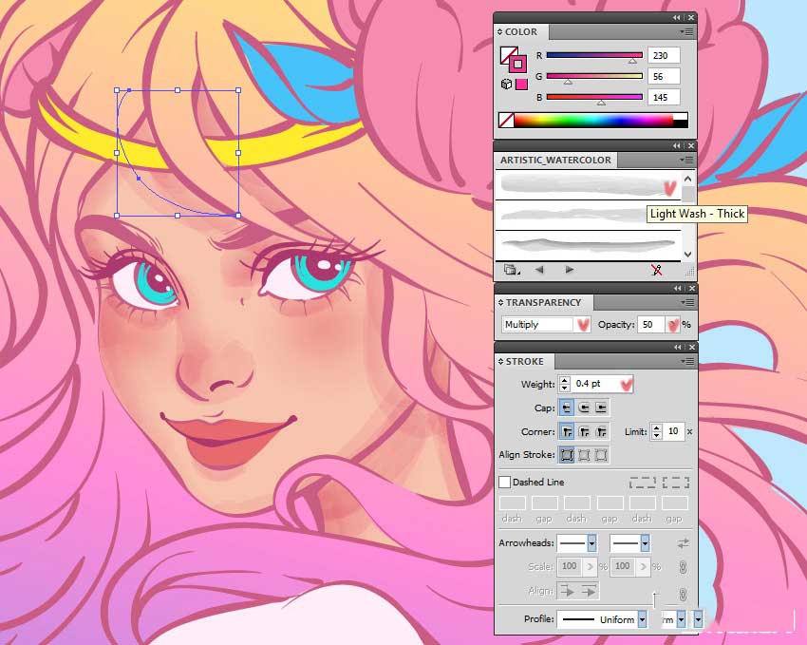Open the Brush Libraries menu icon

click(x=512, y=270)
